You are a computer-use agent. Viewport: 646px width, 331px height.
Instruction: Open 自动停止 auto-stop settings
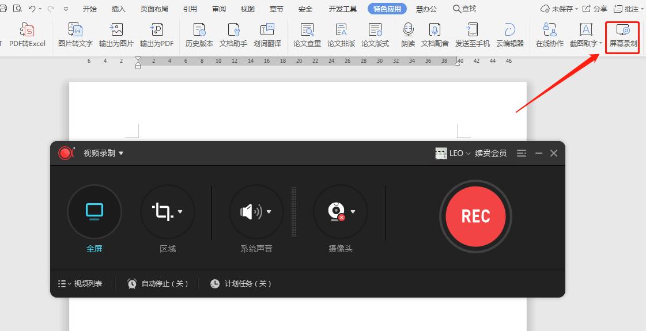(158, 284)
